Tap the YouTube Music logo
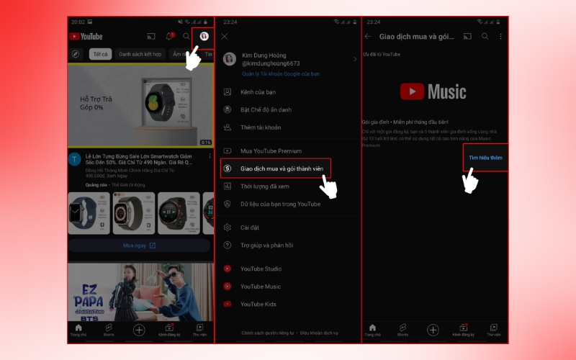Viewport: 576px width, 360px height. 433,91
